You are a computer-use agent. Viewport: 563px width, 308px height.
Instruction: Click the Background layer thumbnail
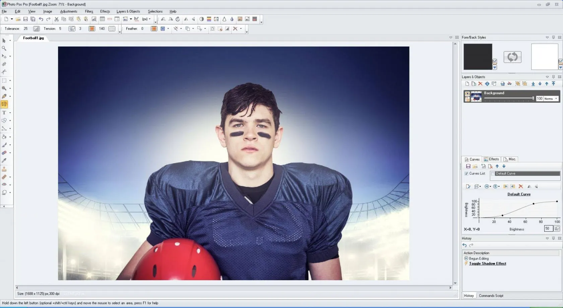click(476, 96)
